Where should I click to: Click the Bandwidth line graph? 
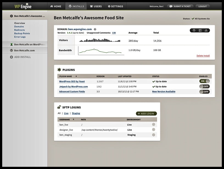pos(101,50)
